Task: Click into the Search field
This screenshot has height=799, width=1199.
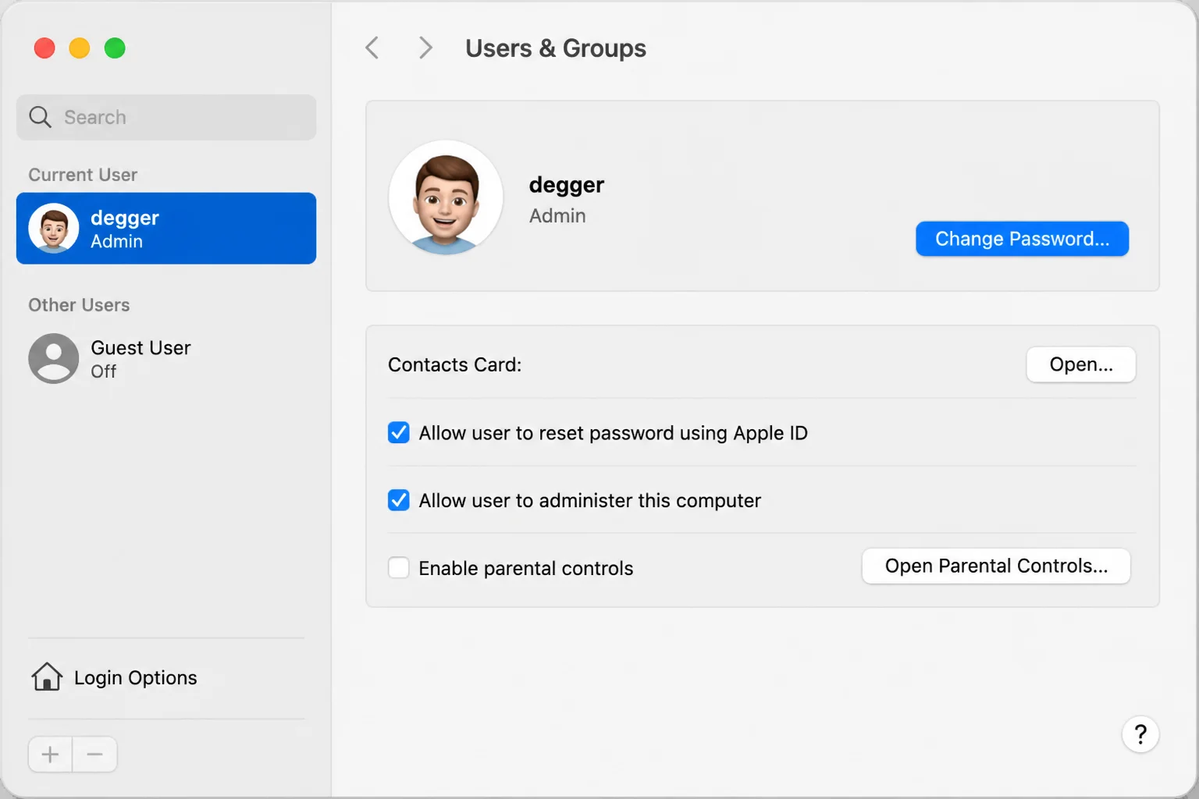Action: coord(166,117)
